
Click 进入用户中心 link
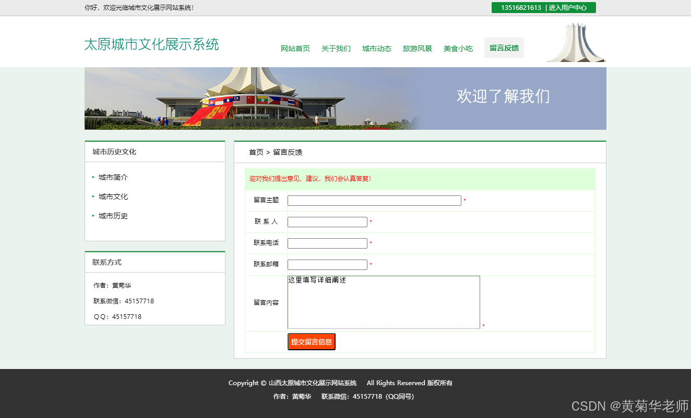pyautogui.click(x=567, y=8)
